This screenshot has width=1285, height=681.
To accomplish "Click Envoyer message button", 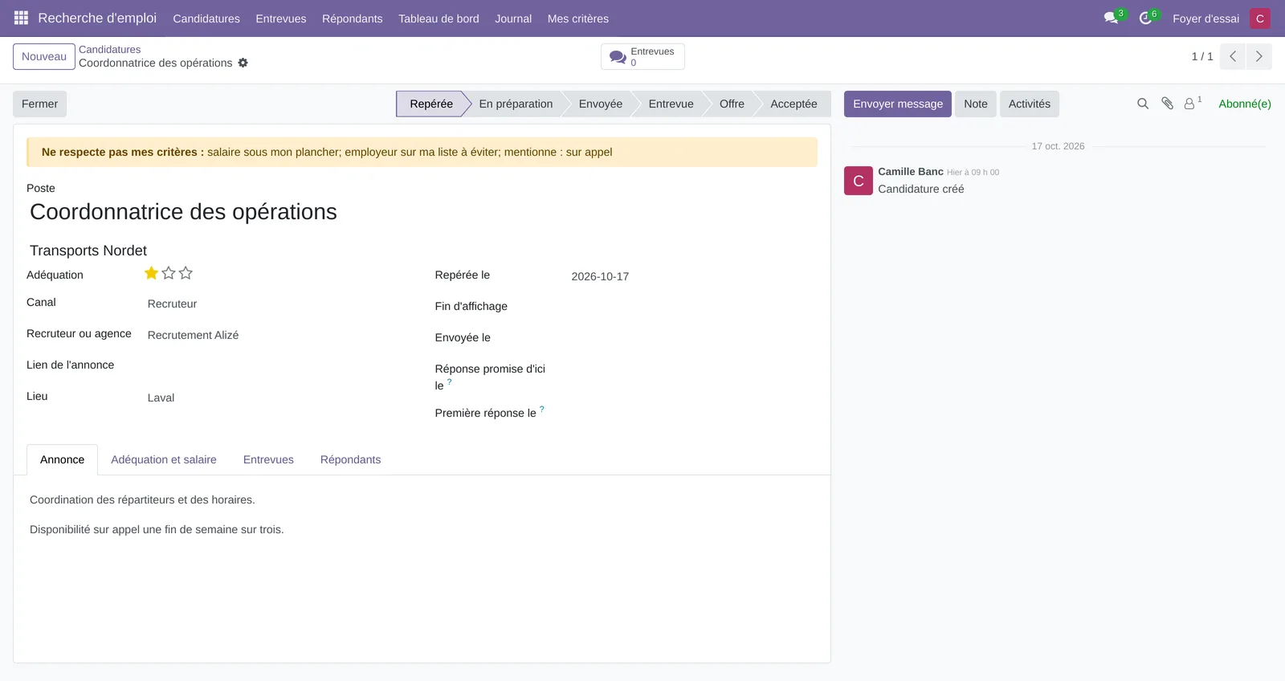I will [x=898, y=104].
